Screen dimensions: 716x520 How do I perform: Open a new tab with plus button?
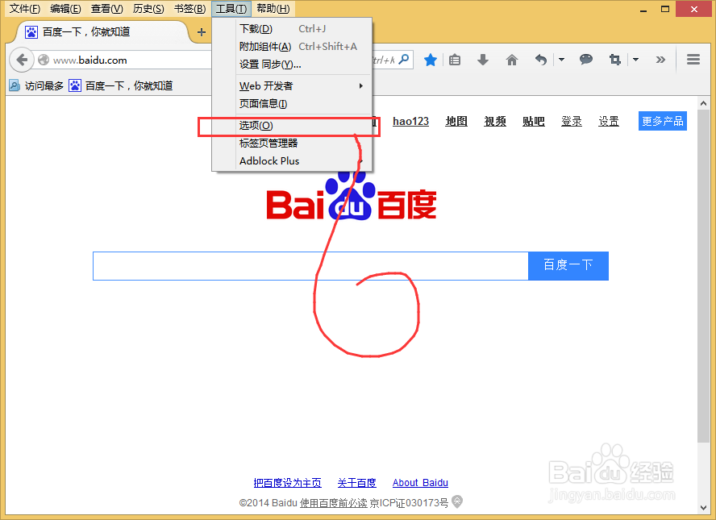pyautogui.click(x=202, y=32)
